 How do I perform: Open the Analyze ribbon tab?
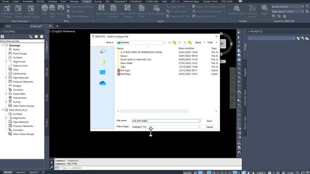click(53, 1)
